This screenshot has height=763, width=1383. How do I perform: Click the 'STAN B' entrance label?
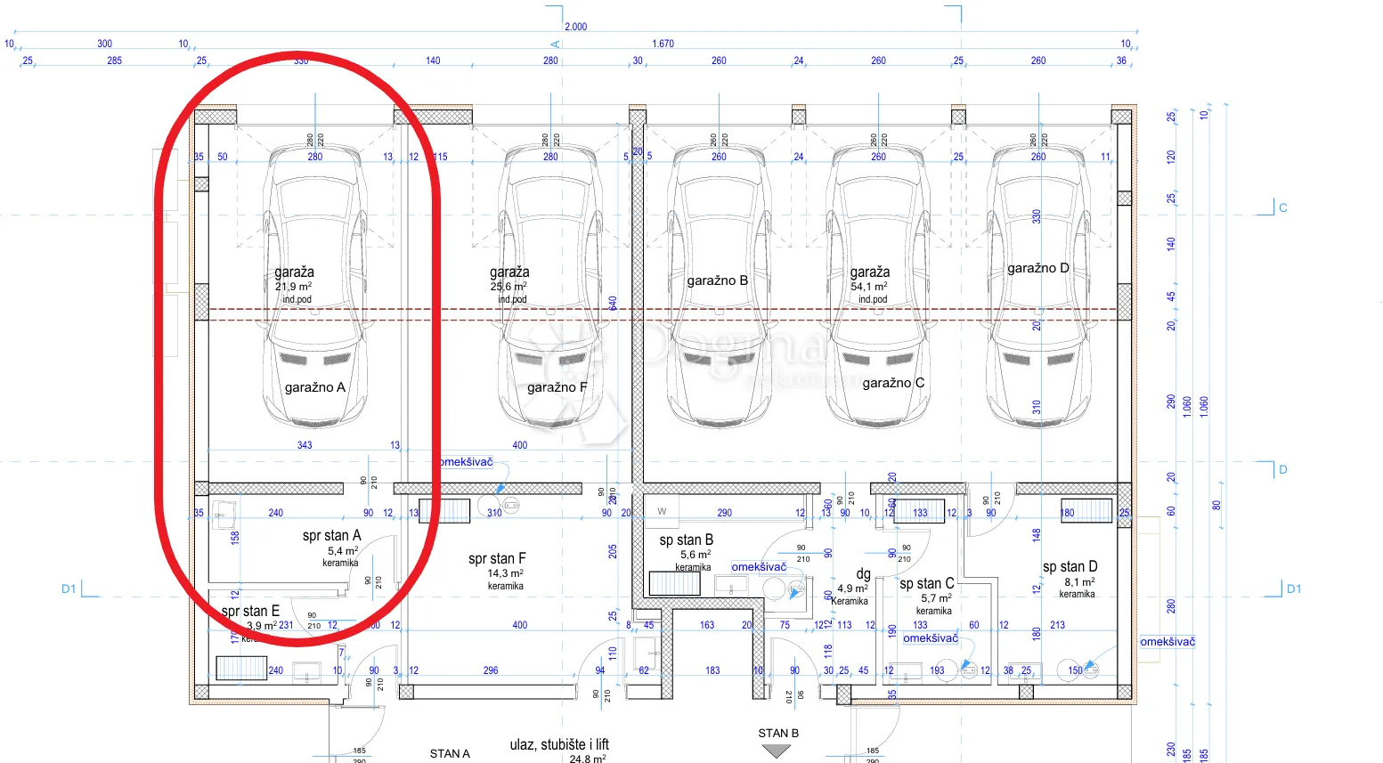pos(778,733)
